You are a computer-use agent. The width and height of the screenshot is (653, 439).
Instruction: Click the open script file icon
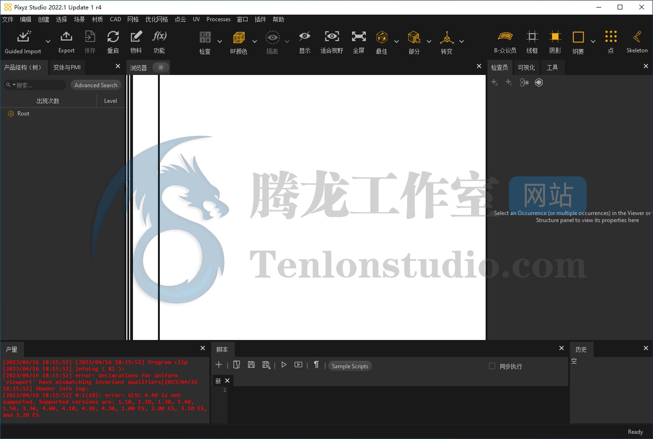(x=237, y=364)
